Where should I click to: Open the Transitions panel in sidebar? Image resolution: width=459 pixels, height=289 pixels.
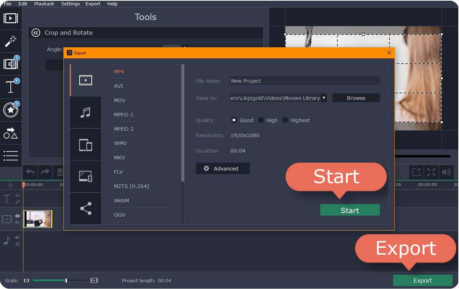11,64
